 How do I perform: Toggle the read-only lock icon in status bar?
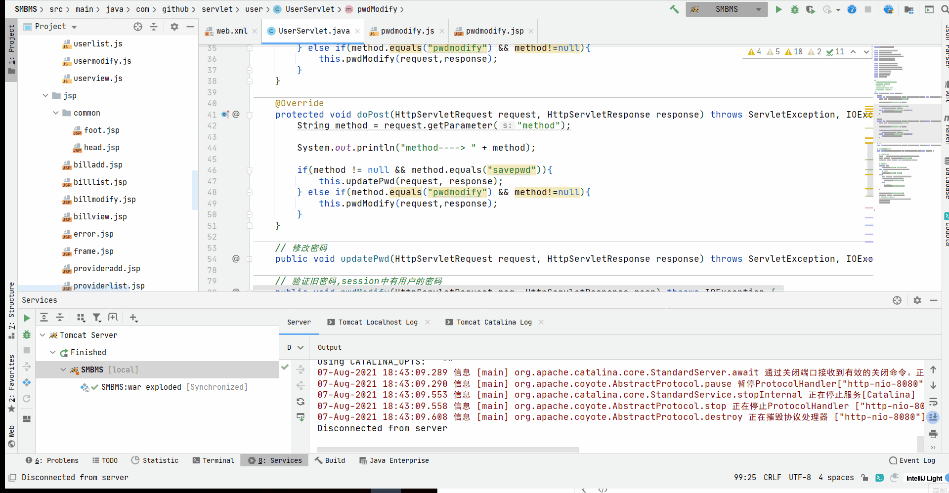click(864, 478)
